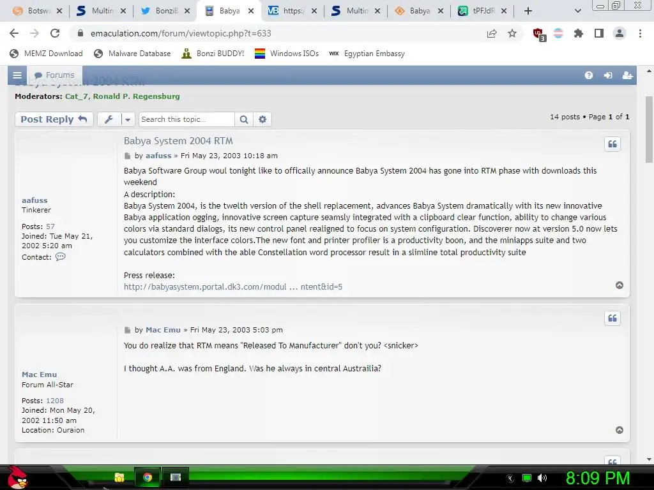Close the active Babya tab
The height and width of the screenshot is (490, 654).
250,11
